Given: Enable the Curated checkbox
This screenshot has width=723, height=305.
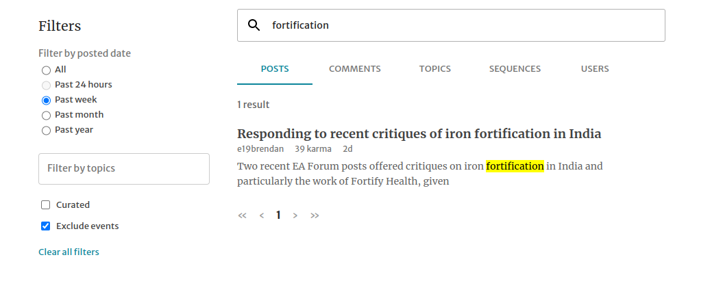Looking at the screenshot, I should pos(46,205).
